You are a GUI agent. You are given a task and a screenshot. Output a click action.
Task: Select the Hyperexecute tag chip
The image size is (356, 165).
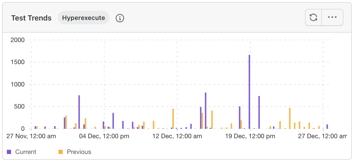point(83,18)
